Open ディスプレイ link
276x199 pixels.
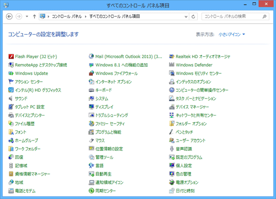click(104, 107)
